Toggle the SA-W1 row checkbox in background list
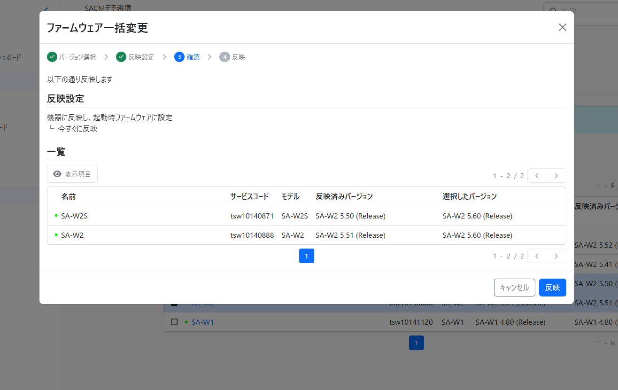 click(x=174, y=322)
